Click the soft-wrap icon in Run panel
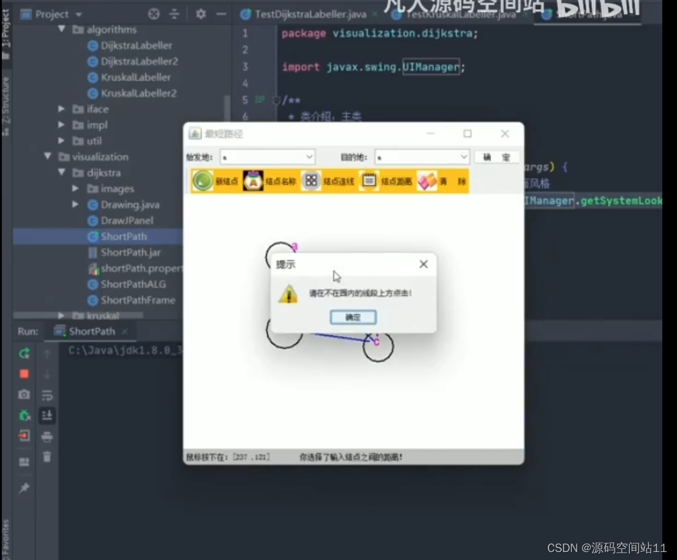This screenshot has height=560, width=677. [47, 395]
